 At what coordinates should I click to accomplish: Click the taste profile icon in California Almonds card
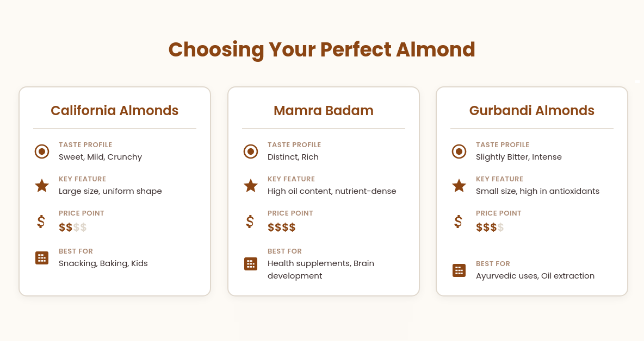click(x=41, y=151)
